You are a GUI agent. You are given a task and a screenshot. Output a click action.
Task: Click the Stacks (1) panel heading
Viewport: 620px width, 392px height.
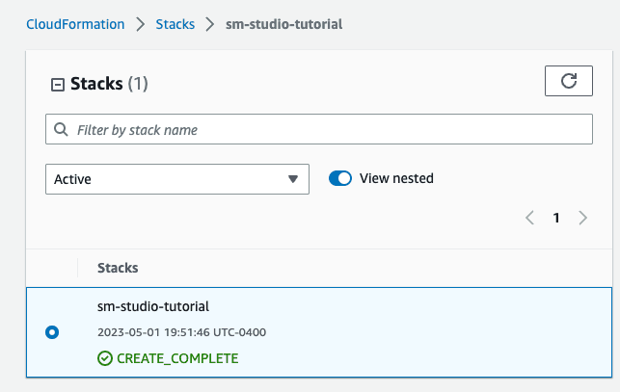(108, 84)
